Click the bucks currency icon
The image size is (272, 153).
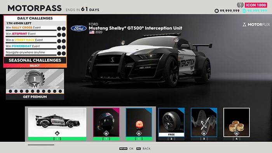216,11
